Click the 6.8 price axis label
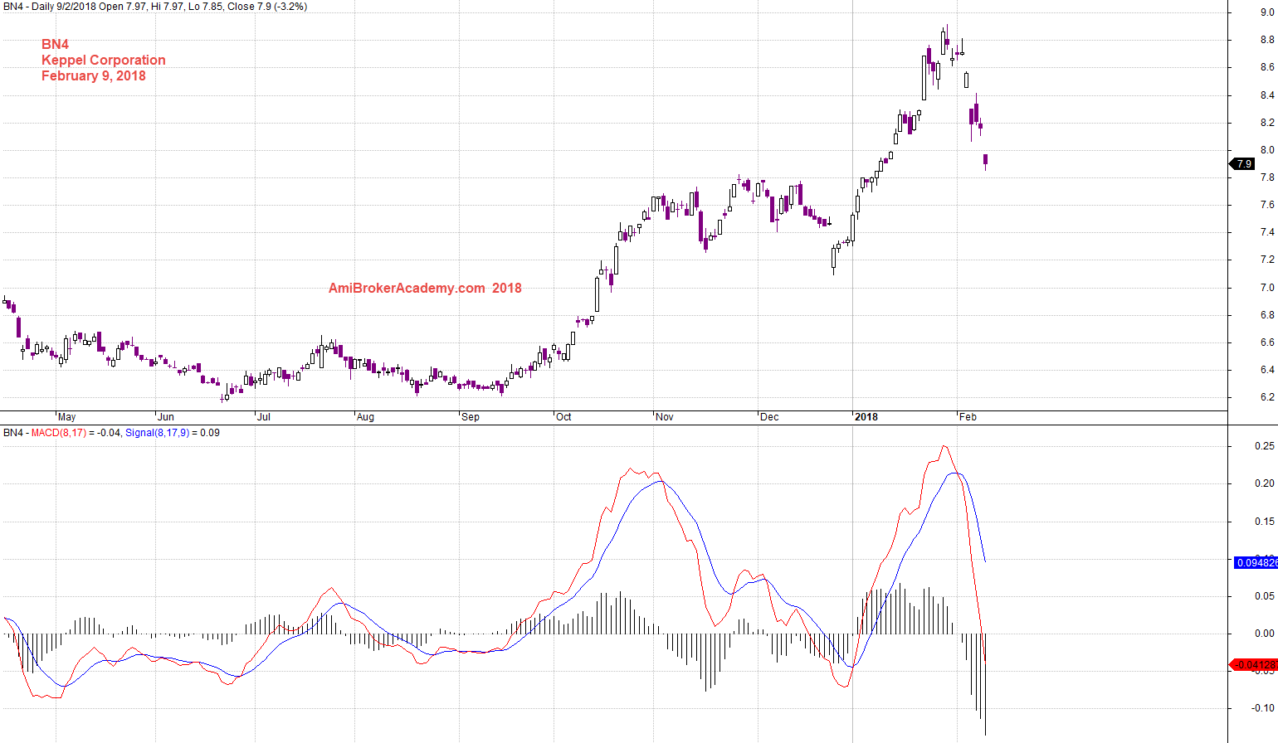1278x743 pixels. point(1267,315)
